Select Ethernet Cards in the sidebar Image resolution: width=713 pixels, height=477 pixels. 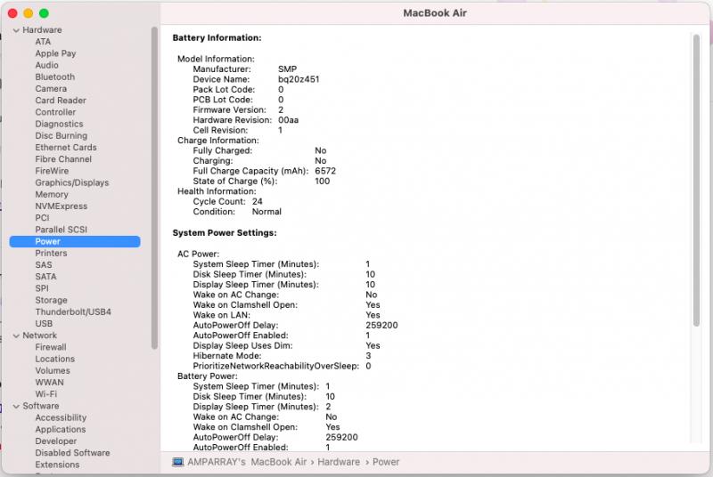pos(65,148)
